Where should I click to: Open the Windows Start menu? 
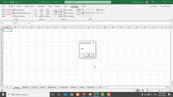3,95
